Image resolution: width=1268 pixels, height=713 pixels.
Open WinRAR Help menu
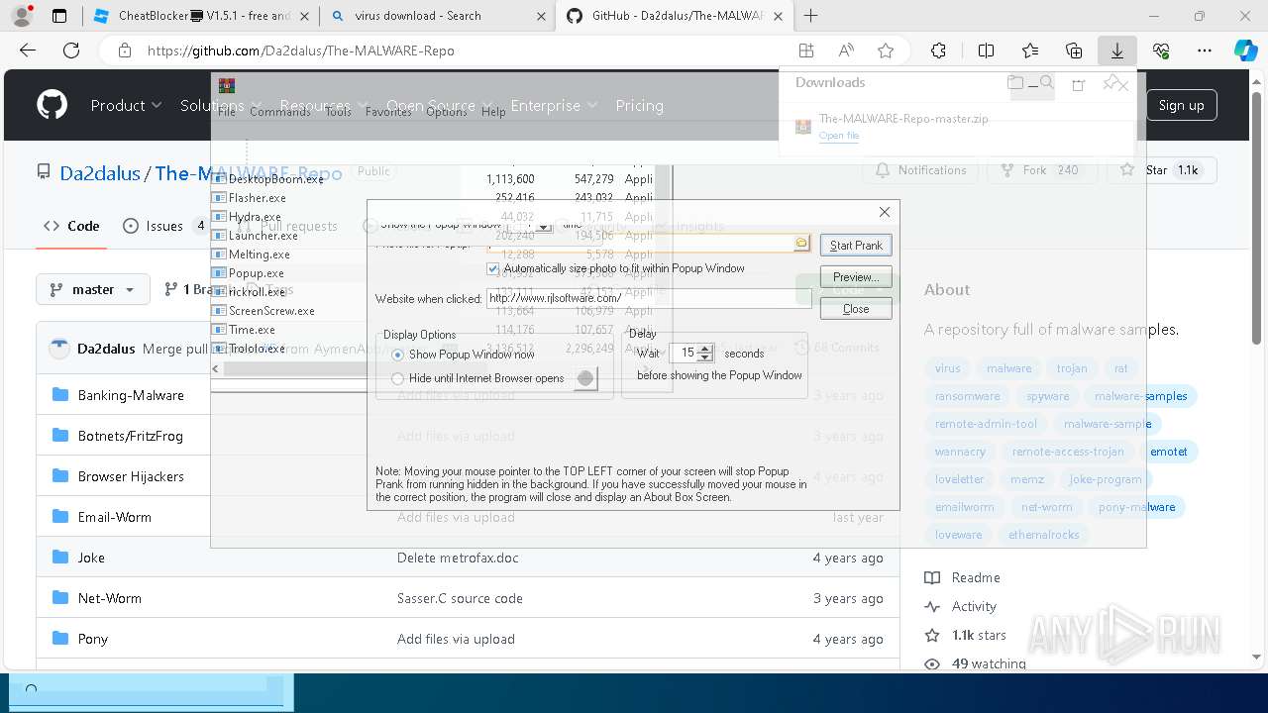pyautogui.click(x=493, y=112)
